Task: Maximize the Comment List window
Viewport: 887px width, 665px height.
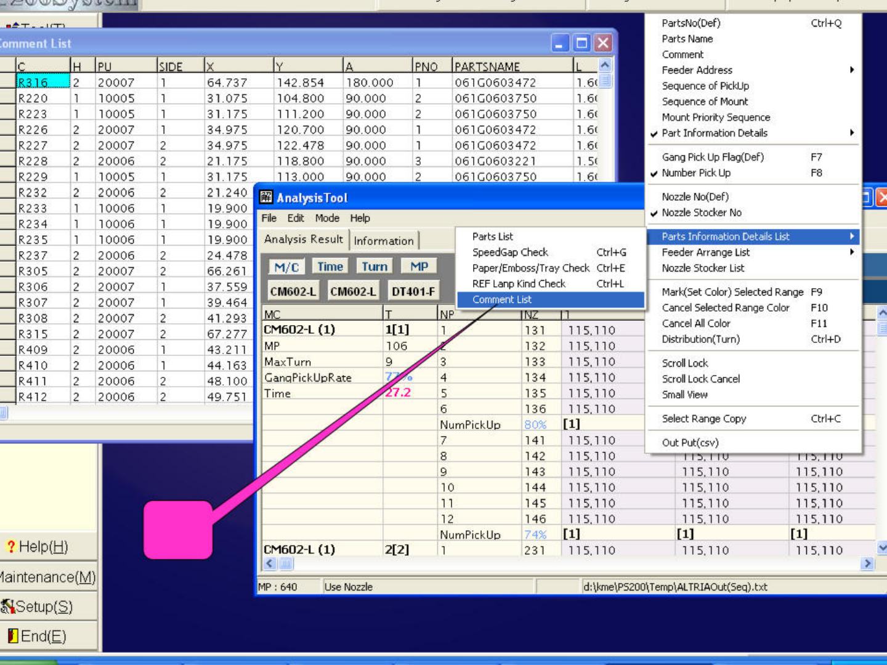Action: pos(581,43)
